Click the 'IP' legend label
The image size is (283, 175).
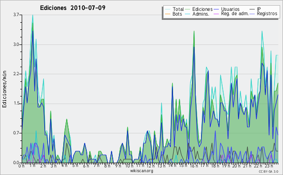pos(259,9)
